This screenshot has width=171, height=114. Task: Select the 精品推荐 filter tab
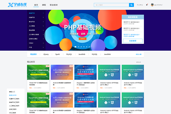pyautogui.click(x=33, y=54)
